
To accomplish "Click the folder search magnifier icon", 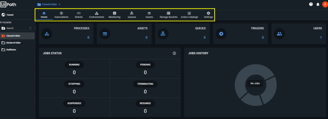I will point(30,28).
